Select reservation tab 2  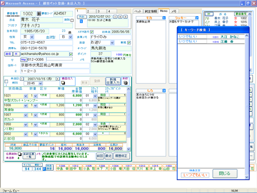pyautogui.click(x=91, y=11)
